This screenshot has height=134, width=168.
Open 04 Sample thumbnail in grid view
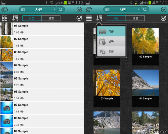[145, 83]
